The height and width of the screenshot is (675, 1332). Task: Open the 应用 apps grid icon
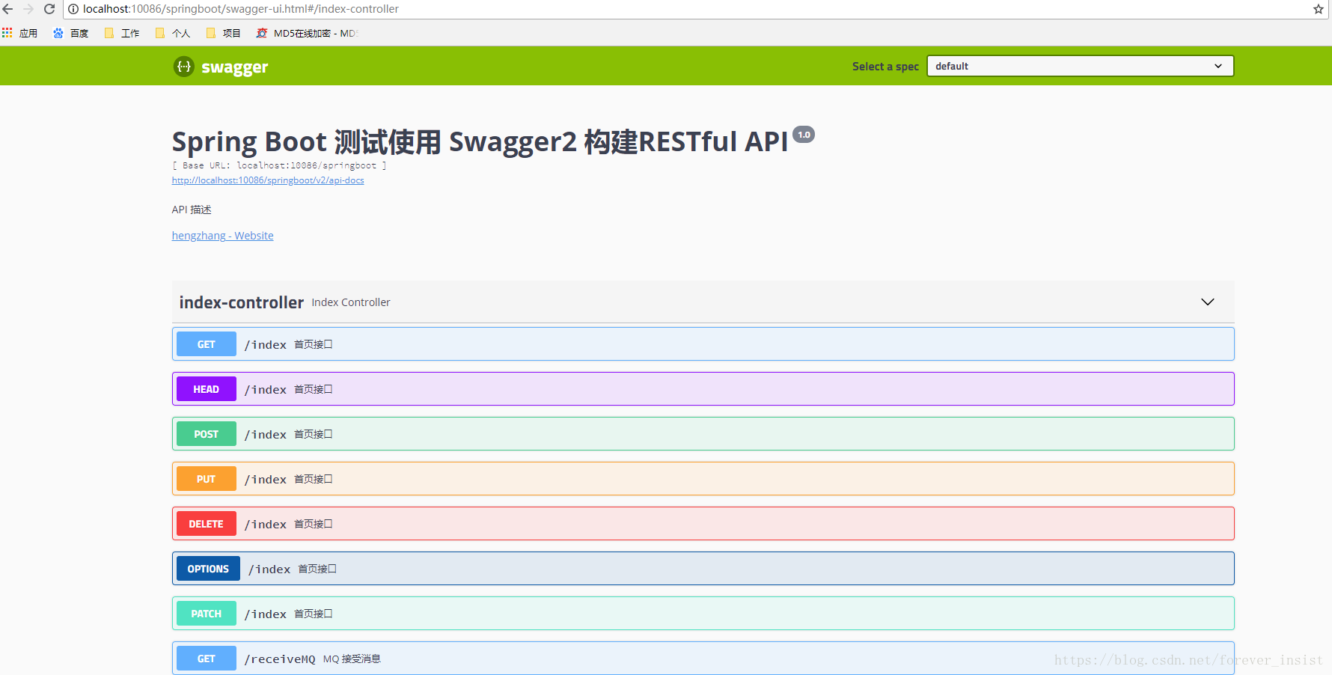click(x=7, y=33)
